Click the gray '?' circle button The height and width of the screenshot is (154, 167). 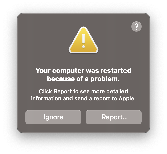point(136,27)
